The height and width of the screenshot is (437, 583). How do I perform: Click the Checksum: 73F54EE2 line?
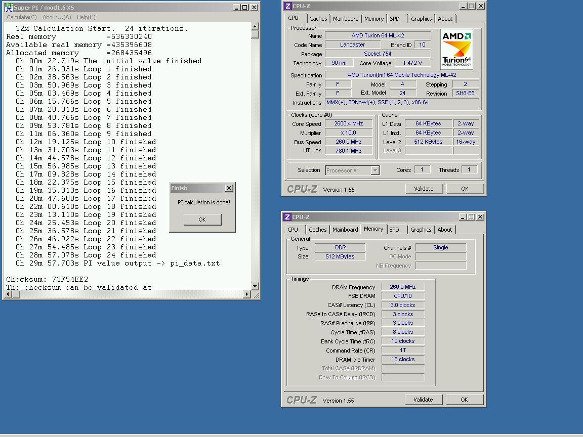coord(47,279)
